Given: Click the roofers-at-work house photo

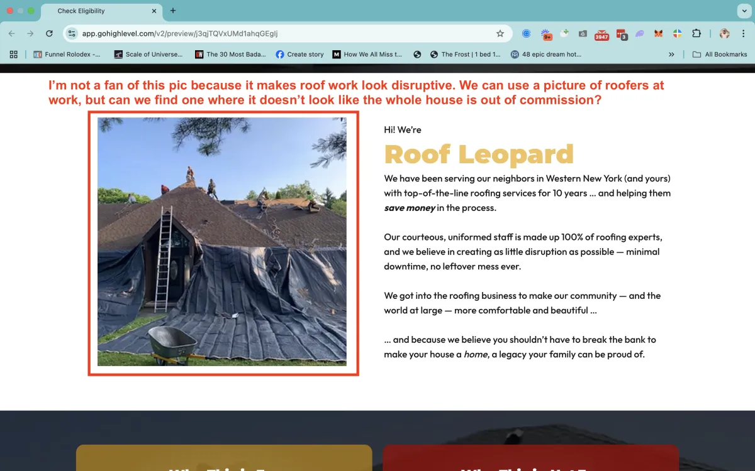Looking at the screenshot, I should pos(221,241).
